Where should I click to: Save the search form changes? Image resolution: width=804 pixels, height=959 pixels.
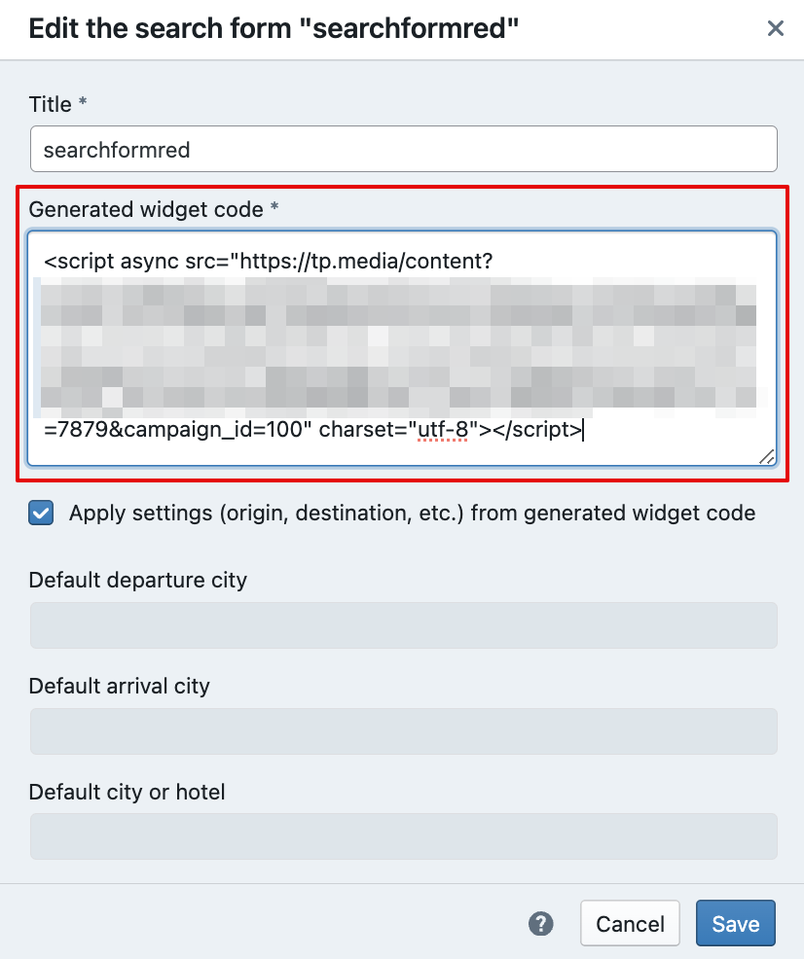735,923
